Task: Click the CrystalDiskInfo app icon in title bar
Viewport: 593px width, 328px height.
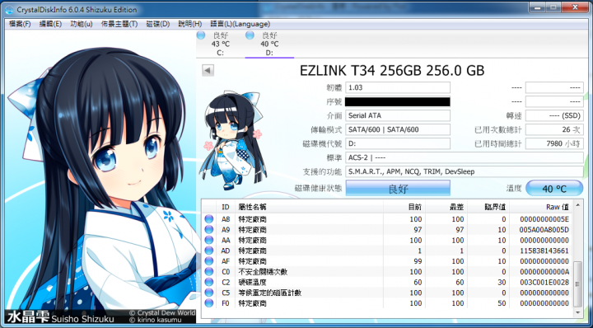Action: (x=9, y=9)
